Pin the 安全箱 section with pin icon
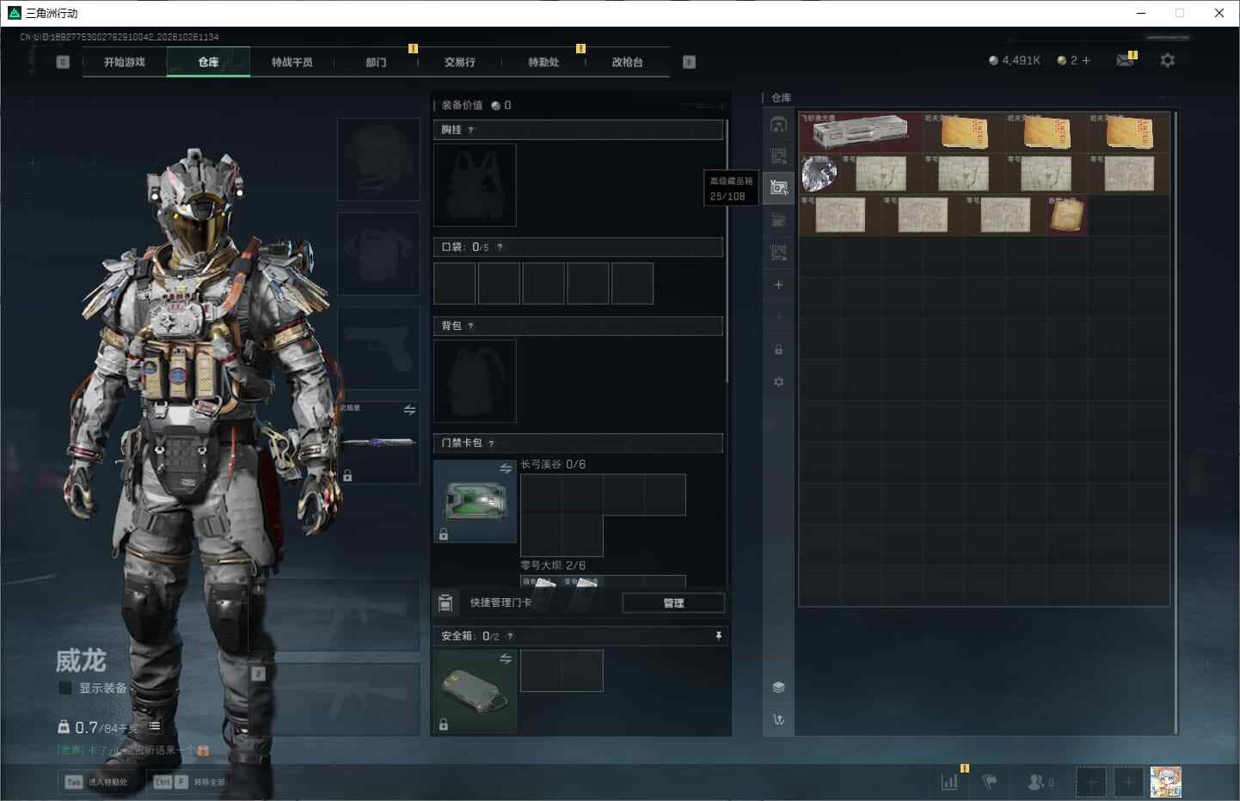This screenshot has width=1240, height=801. 719,636
